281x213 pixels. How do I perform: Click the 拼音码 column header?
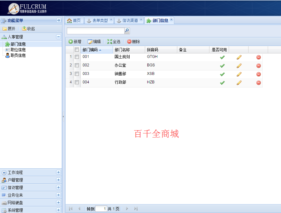coord(161,50)
